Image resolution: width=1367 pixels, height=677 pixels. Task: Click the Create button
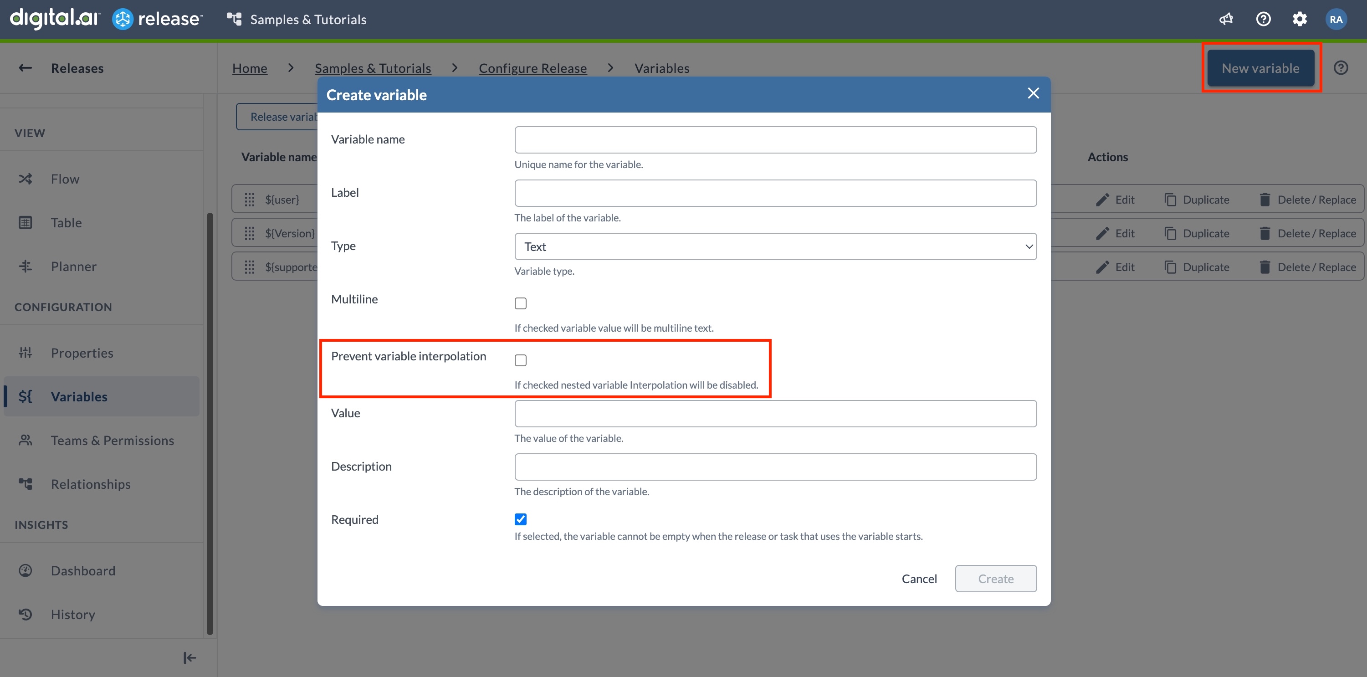996,579
